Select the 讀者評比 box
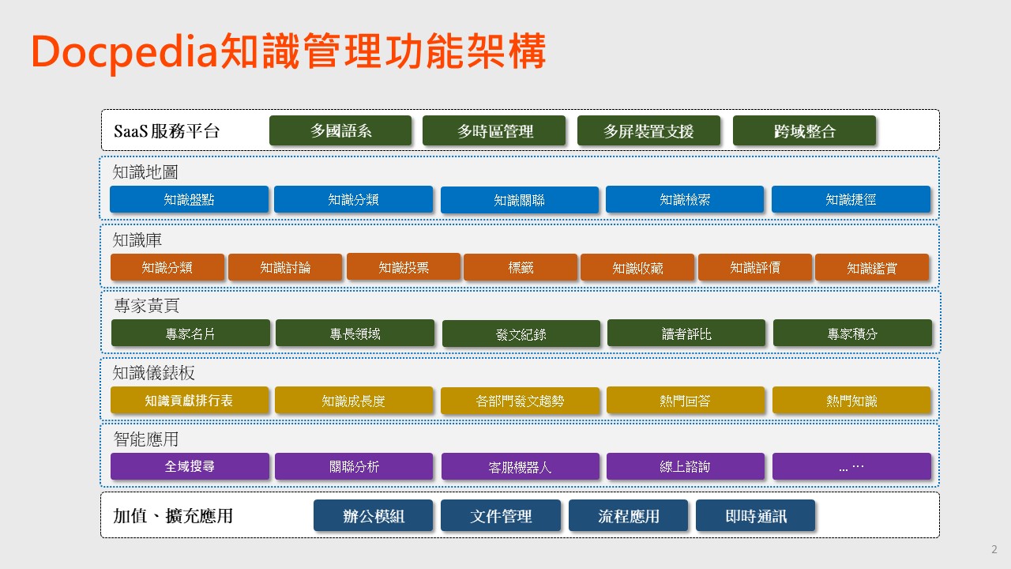This screenshot has height=569, width=1011. tap(686, 333)
